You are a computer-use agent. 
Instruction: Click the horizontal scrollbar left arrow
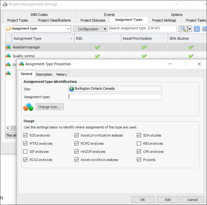click(x=8, y=128)
